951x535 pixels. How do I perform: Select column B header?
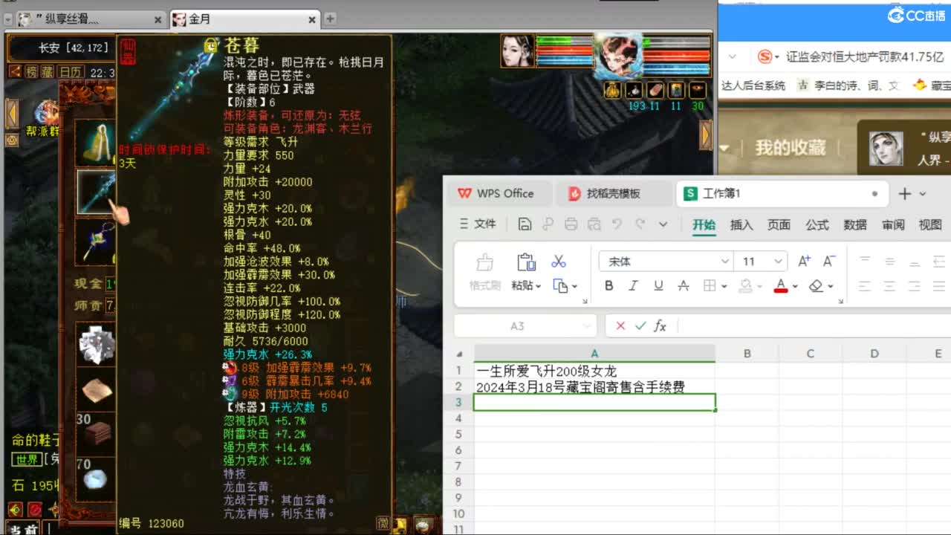tap(747, 354)
